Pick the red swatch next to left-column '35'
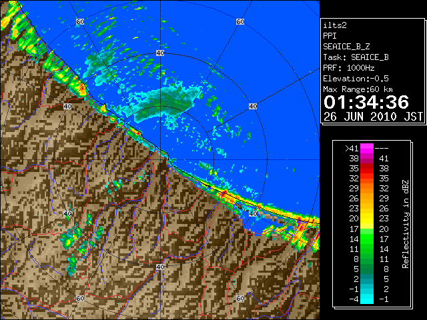This screenshot has width=427, height=320. click(x=367, y=169)
